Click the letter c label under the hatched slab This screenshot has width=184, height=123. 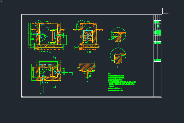(x=87, y=81)
